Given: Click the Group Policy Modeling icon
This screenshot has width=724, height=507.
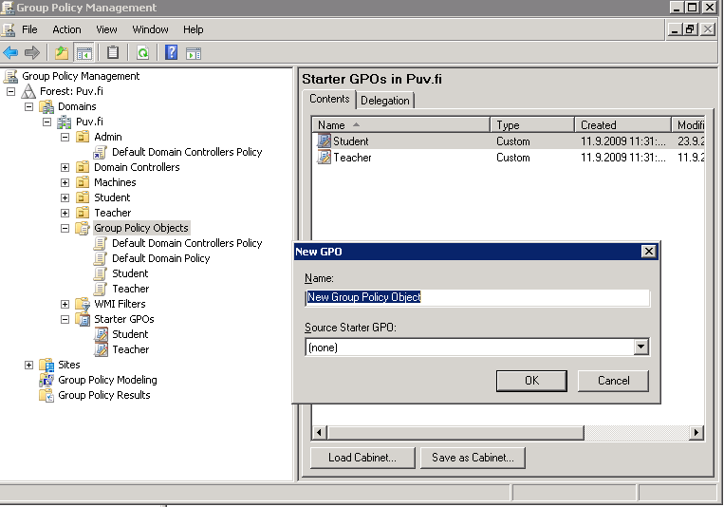Looking at the screenshot, I should point(46,380).
